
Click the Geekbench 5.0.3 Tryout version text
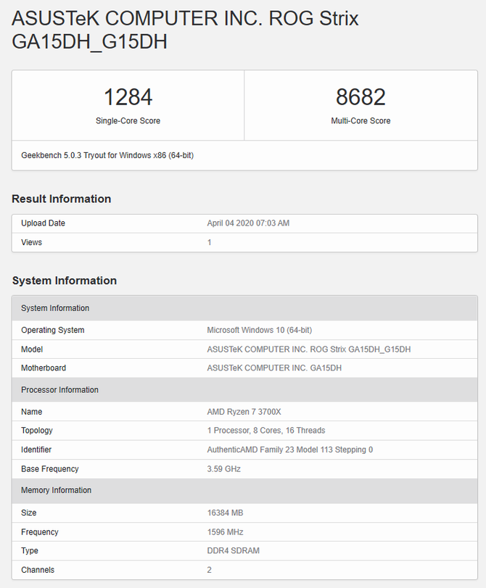click(x=107, y=155)
